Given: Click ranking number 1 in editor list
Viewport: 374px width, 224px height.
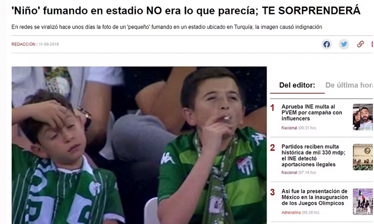Looking at the screenshot, I should point(272,108).
